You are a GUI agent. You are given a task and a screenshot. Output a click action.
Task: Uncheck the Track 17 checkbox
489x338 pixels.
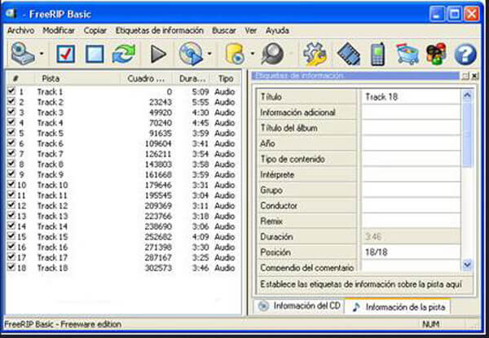11,257
